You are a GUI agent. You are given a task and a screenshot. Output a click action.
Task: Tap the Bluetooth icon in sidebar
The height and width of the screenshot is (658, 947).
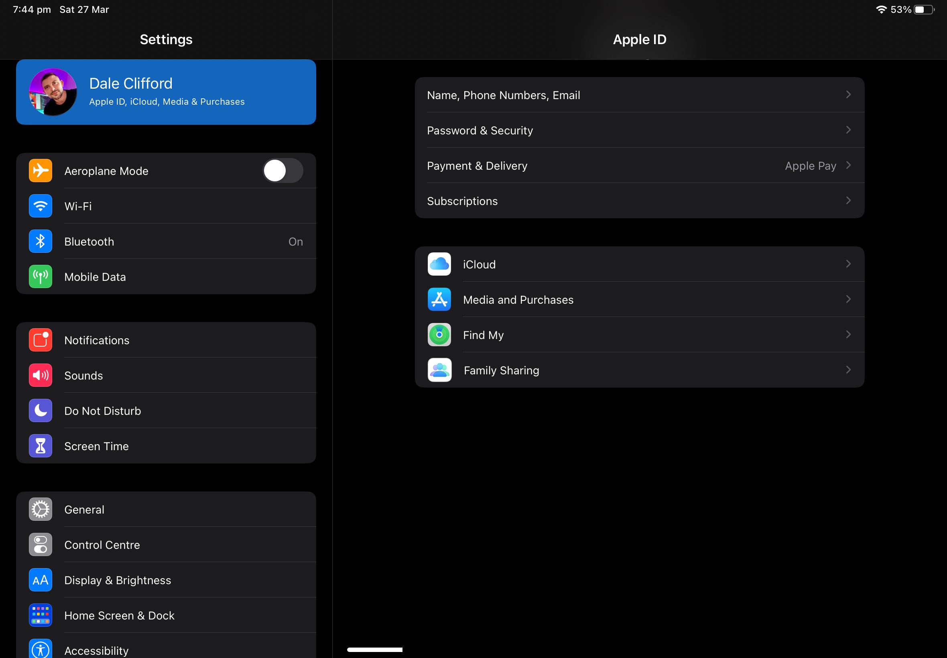click(x=41, y=242)
